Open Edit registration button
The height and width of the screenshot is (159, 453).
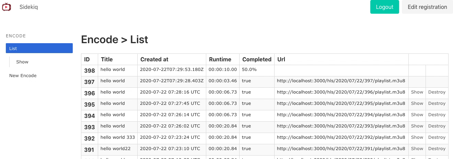tap(427, 7)
